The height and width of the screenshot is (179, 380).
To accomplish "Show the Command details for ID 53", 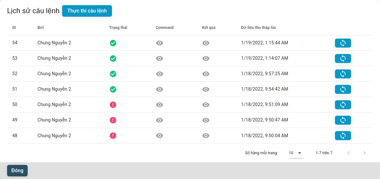I will [159, 58].
